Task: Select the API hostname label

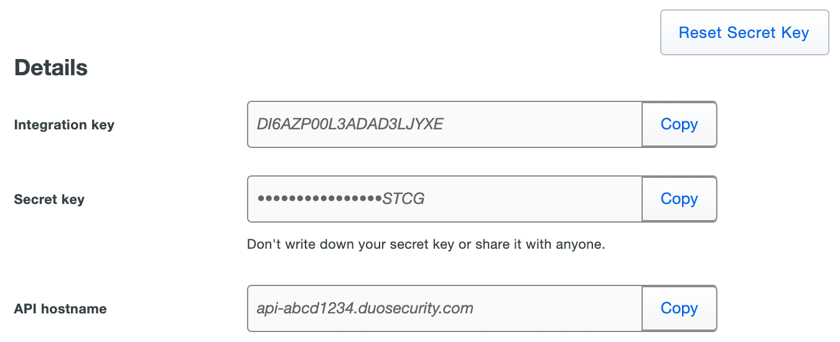Action: [x=60, y=309]
